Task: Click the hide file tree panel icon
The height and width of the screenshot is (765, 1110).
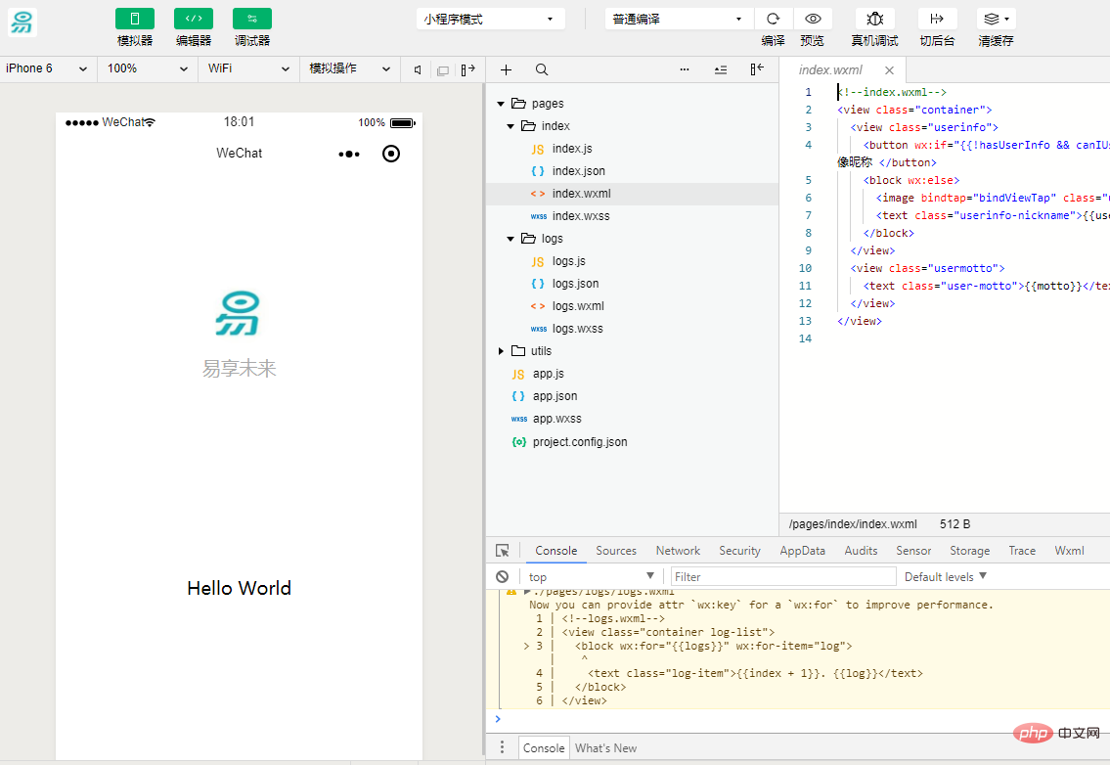Action: click(x=757, y=69)
